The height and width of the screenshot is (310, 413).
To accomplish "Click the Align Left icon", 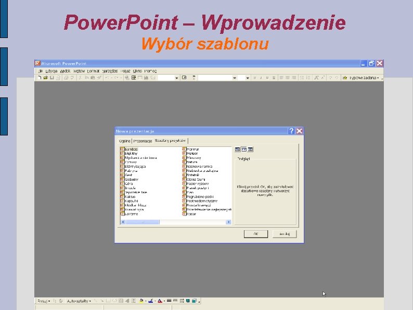I will coord(281,78).
